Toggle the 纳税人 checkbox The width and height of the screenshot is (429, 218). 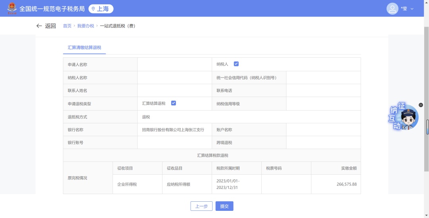pyautogui.click(x=236, y=64)
